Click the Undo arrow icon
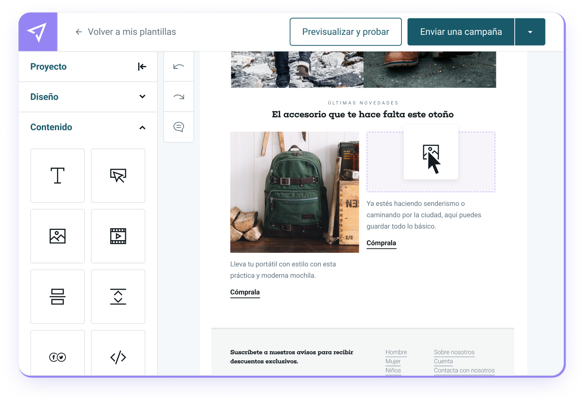 (x=179, y=66)
